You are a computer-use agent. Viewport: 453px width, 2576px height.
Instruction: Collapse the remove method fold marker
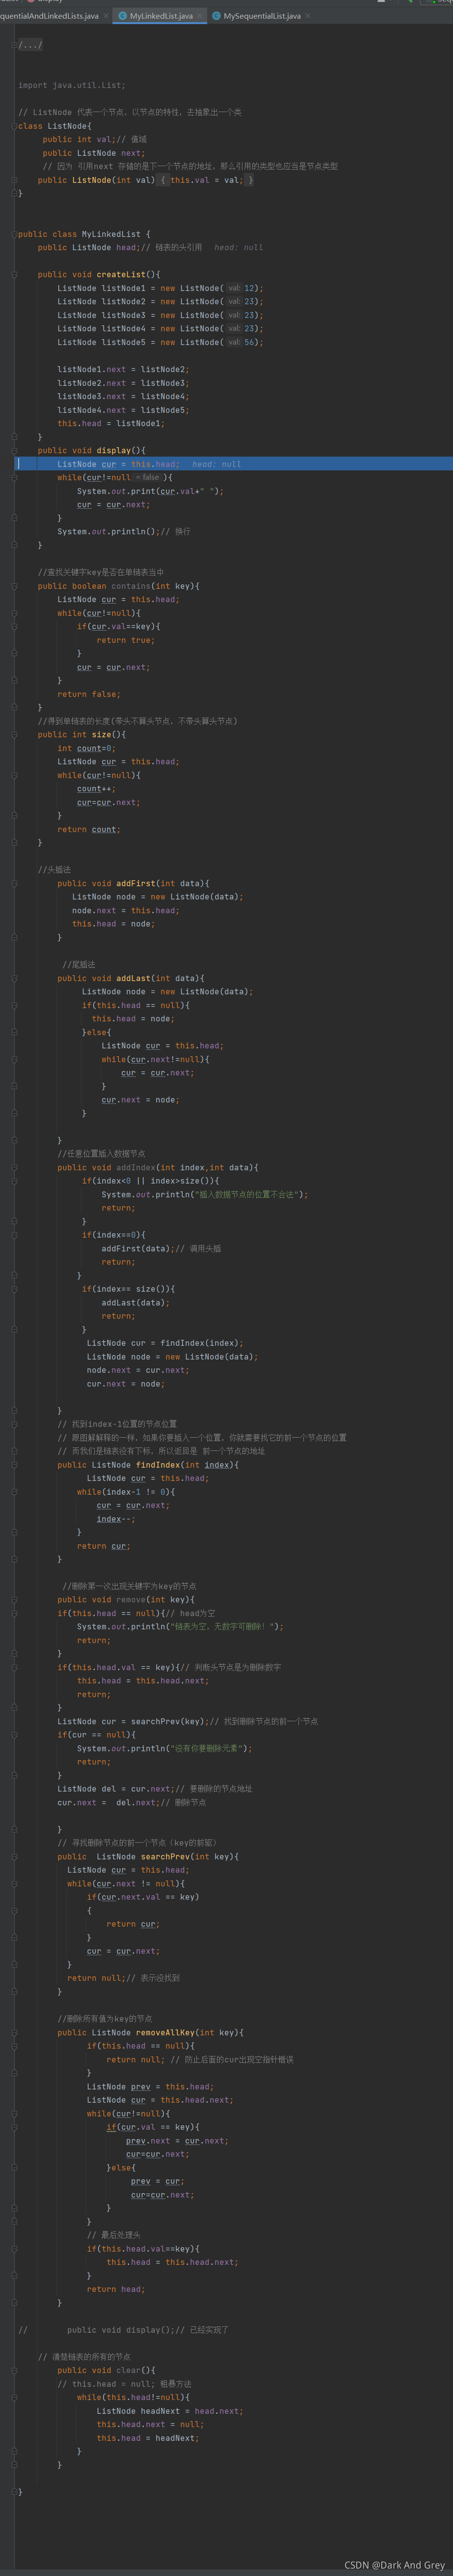pyautogui.click(x=15, y=1599)
